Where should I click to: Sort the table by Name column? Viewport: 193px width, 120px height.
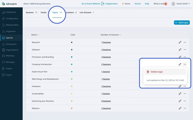(35, 35)
